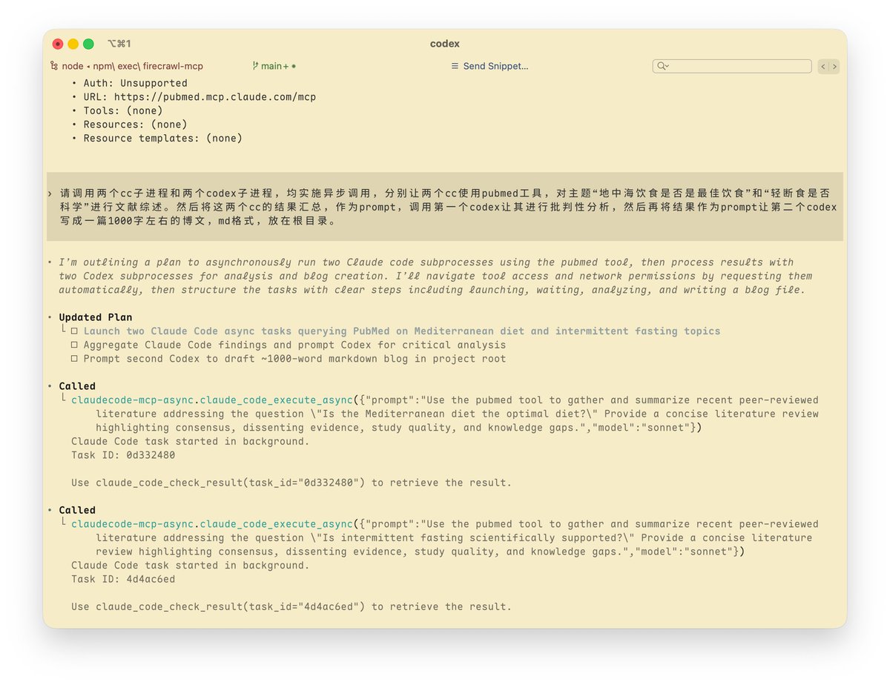Collapse the first Called block bullet
The height and width of the screenshot is (685, 890).
pos(50,385)
